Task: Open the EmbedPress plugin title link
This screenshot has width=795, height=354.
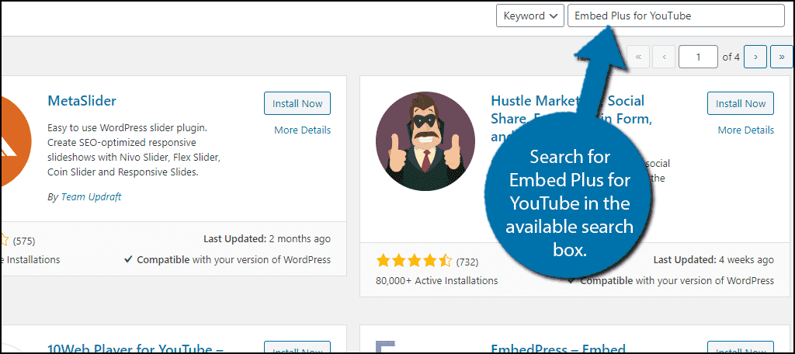Action: click(x=557, y=349)
